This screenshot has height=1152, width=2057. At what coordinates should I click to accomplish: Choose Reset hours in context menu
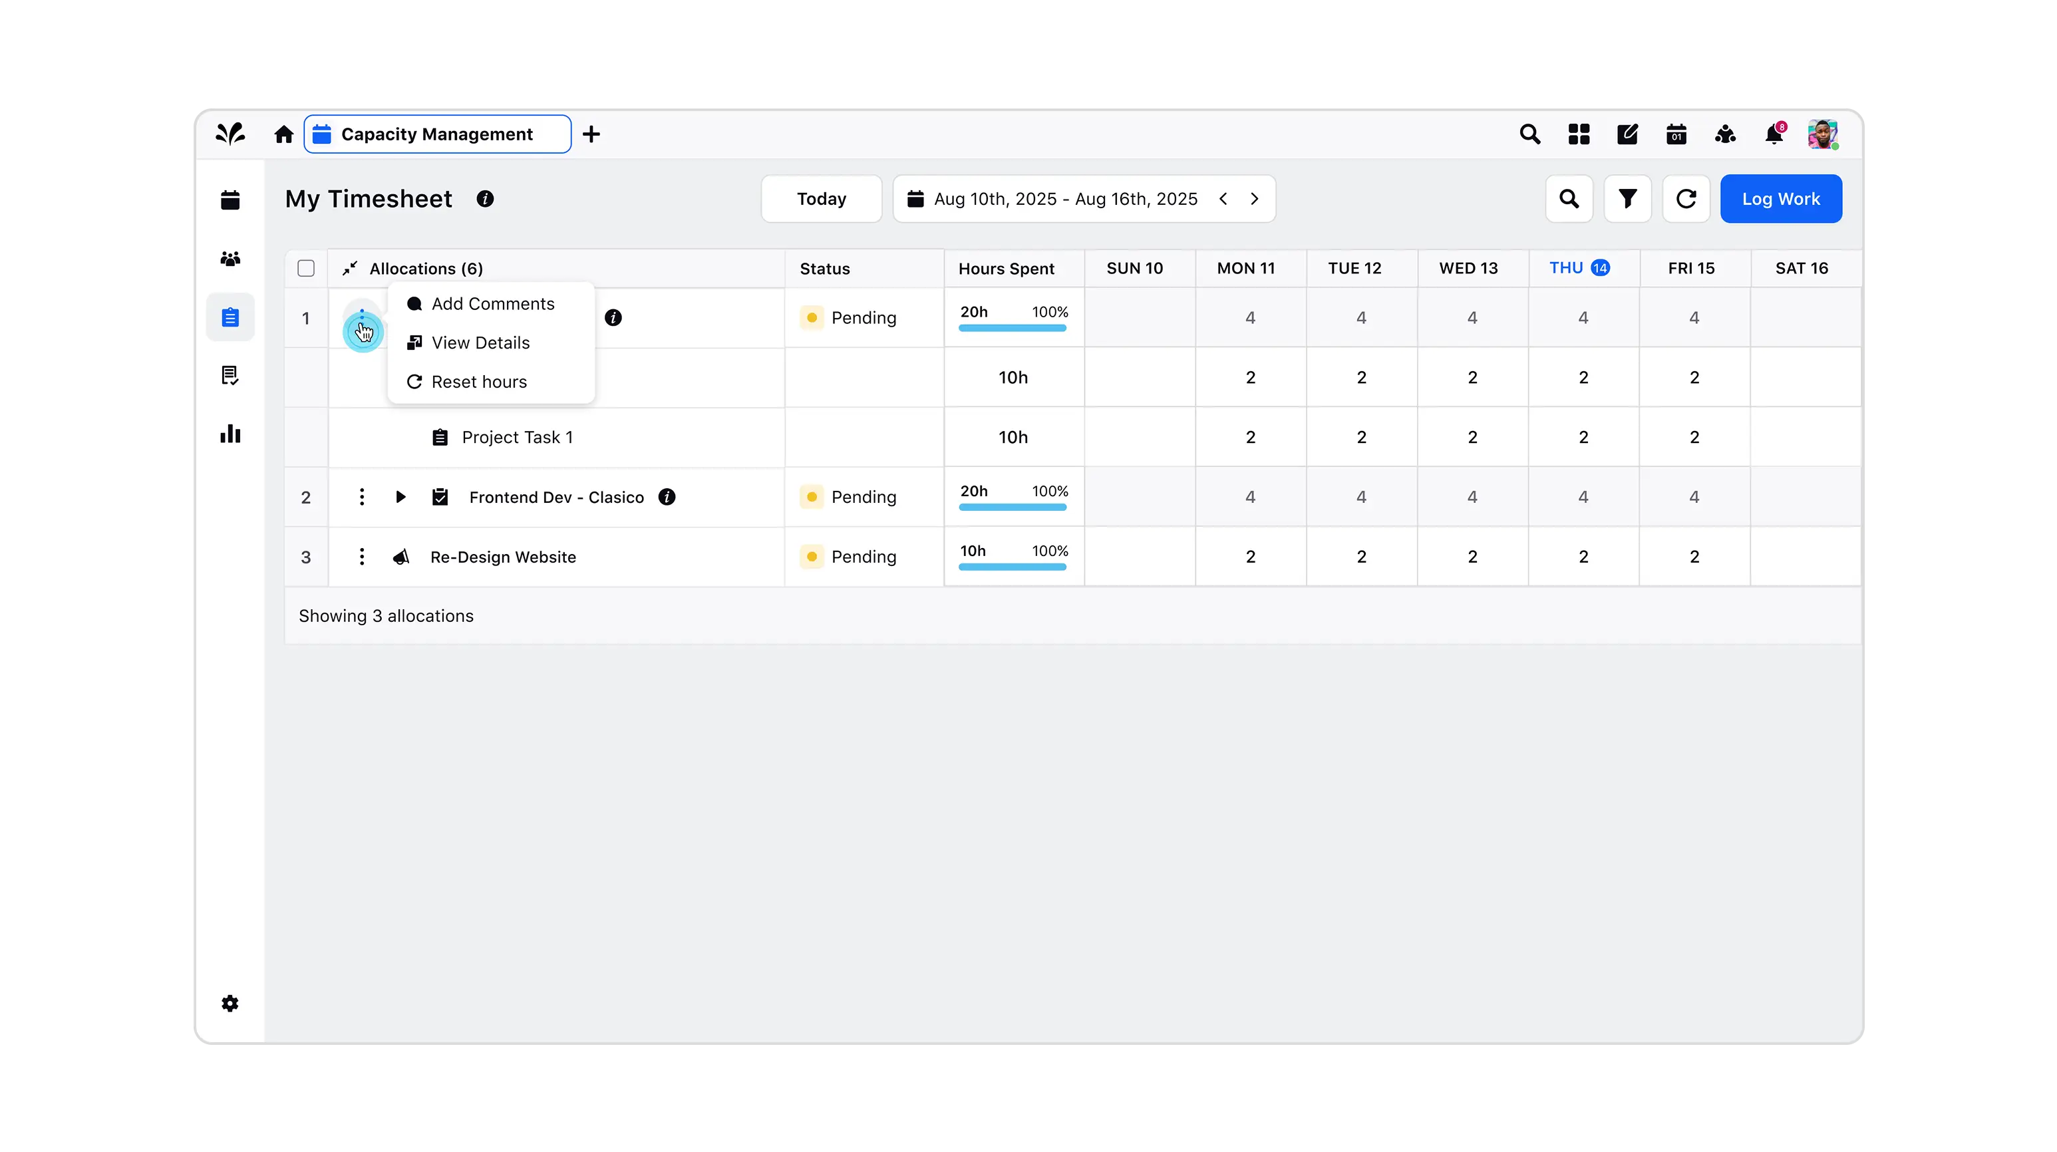478,382
